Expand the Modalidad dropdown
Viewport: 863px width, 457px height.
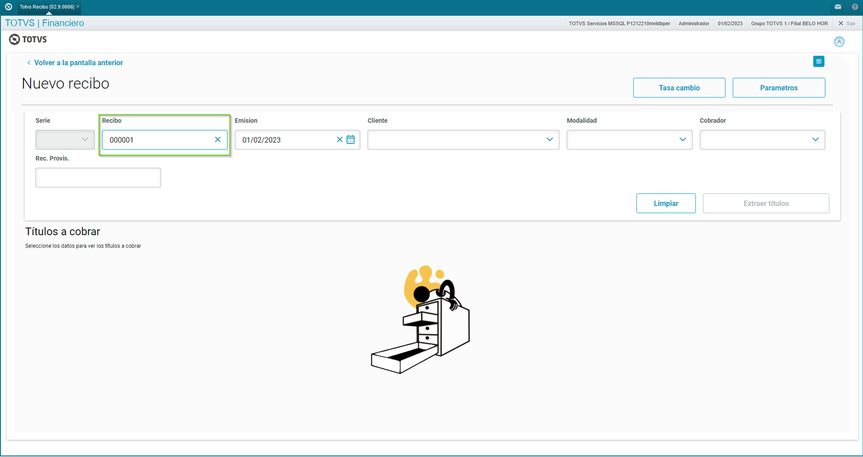(x=629, y=140)
